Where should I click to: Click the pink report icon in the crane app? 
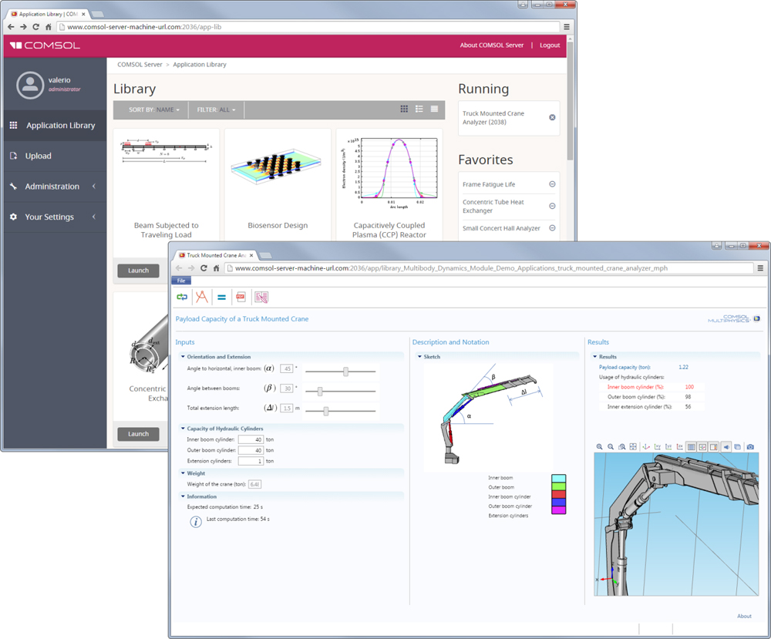point(261,297)
